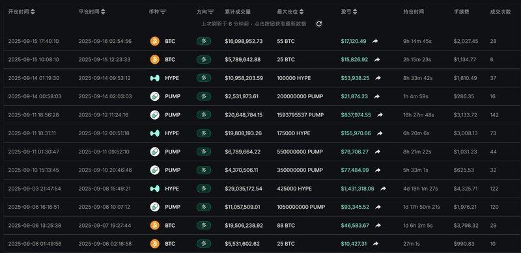Image resolution: width=521 pixels, height=253 pixels.
Task: Open the 币种 filter
Action: (163, 12)
